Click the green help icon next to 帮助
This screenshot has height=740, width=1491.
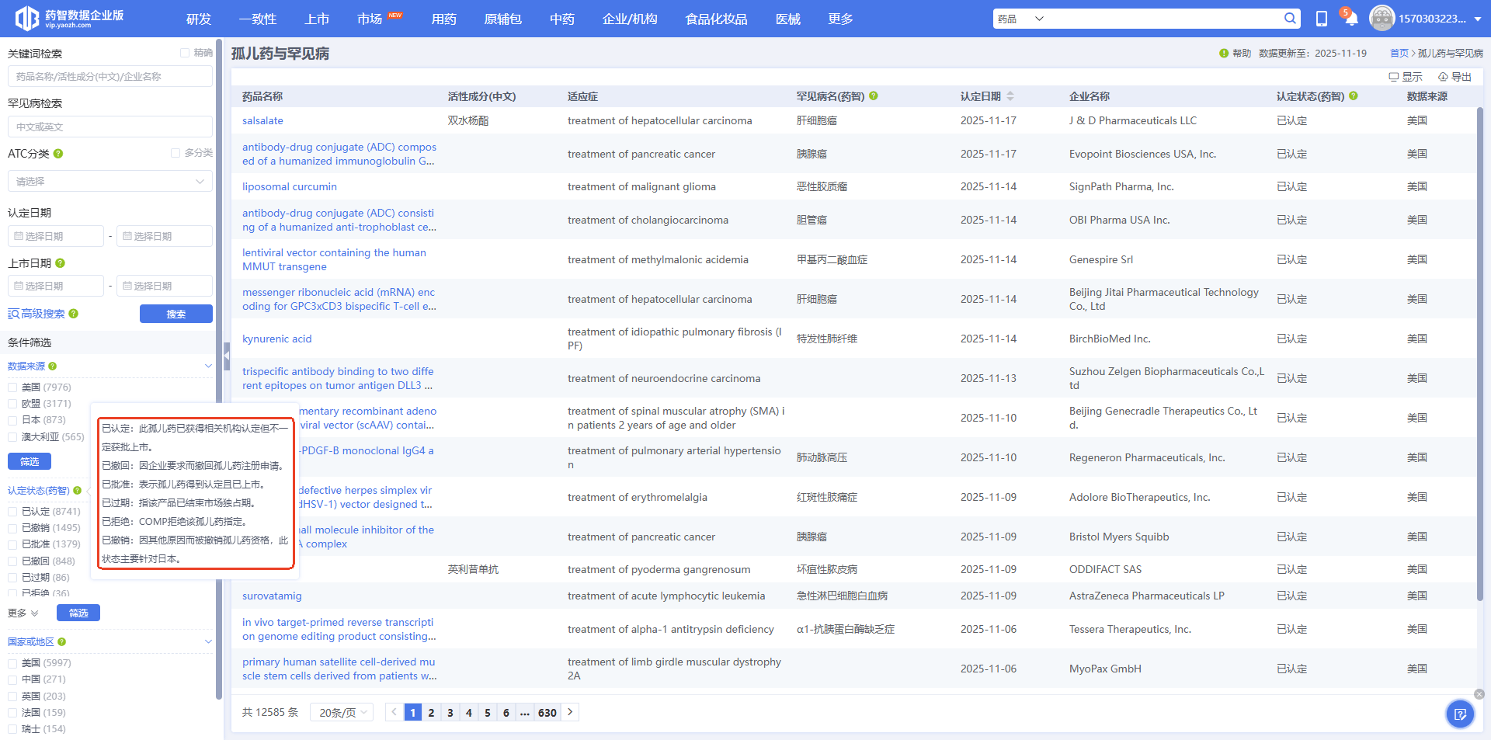pos(1224,54)
